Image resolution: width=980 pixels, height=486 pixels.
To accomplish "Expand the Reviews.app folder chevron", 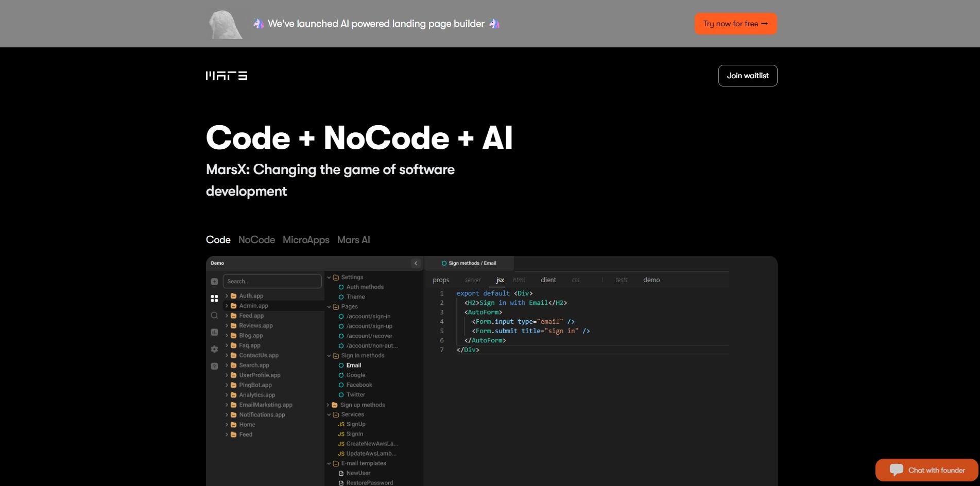I will [x=227, y=326].
